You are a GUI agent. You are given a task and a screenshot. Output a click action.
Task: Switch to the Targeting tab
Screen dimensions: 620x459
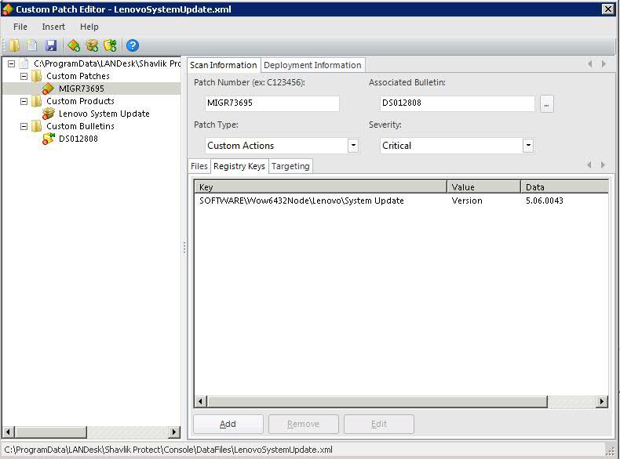[290, 166]
